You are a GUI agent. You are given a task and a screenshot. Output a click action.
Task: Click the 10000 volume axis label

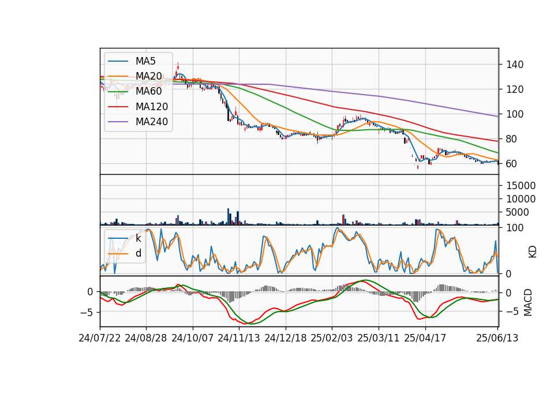521,199
